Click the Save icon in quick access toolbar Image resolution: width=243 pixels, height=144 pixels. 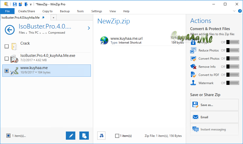tap(15, 4)
